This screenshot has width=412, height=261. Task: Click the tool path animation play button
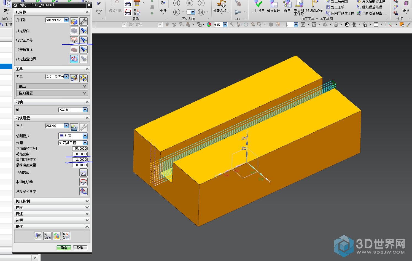(201, 3)
